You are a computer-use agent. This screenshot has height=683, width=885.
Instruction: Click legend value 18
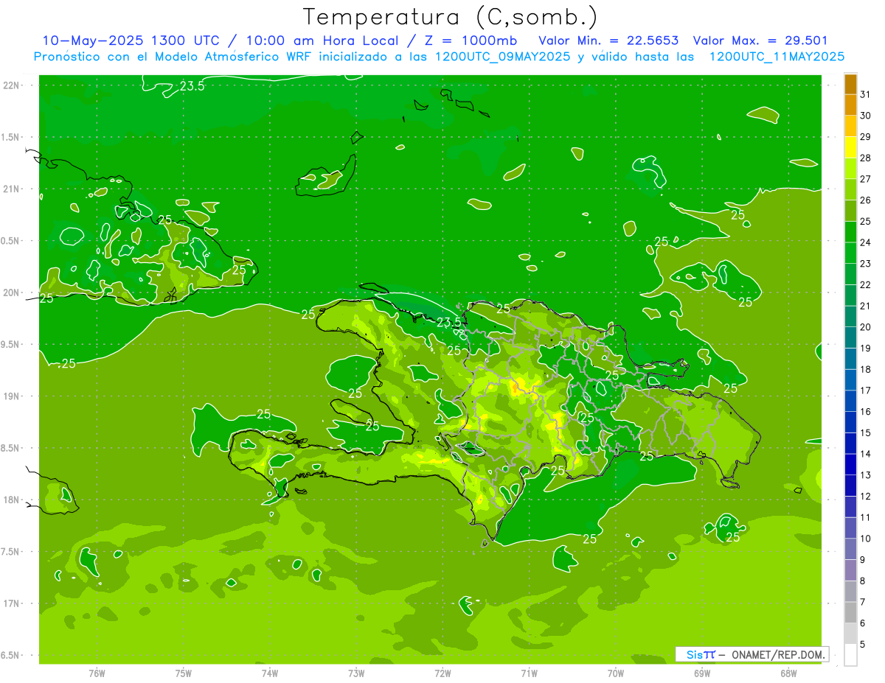coord(866,370)
